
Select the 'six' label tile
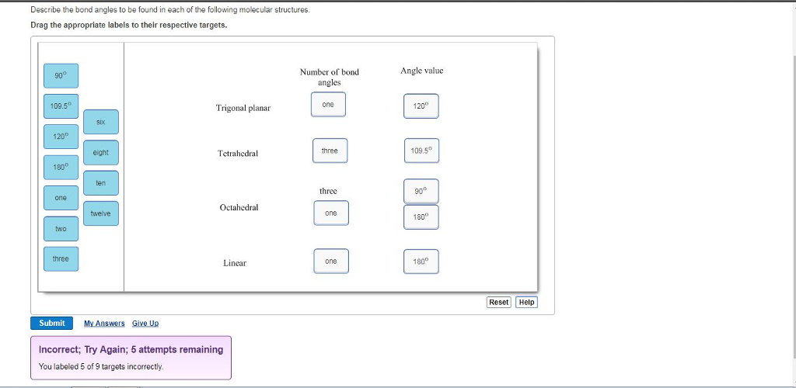pos(101,122)
